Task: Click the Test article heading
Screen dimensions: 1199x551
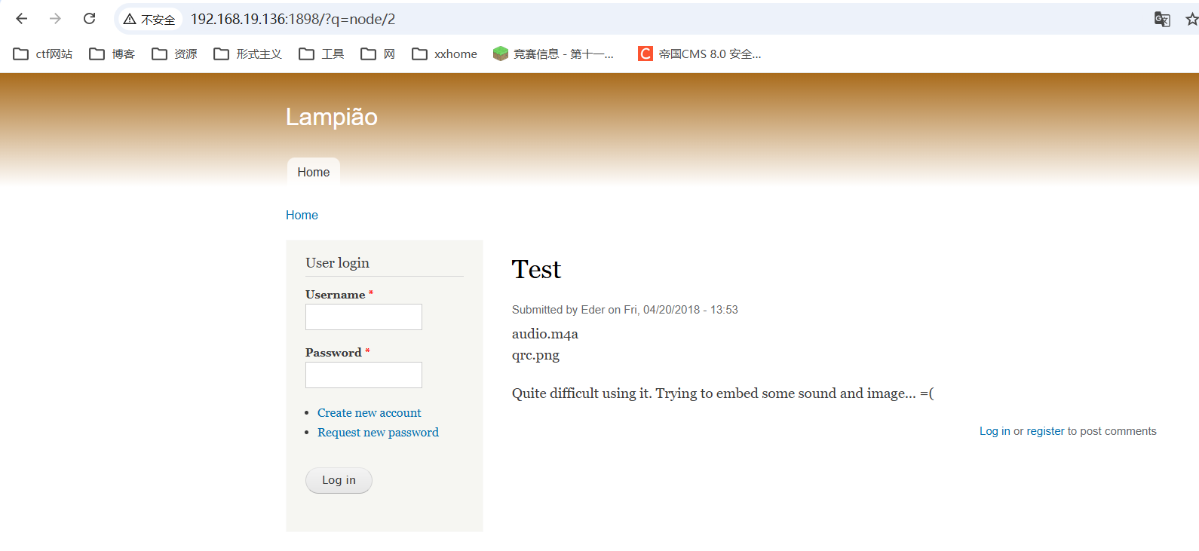Action: [x=536, y=269]
